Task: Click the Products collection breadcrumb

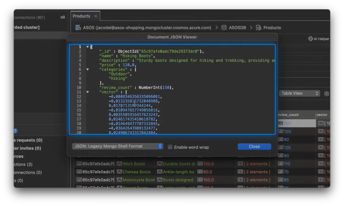Action: coord(272,28)
